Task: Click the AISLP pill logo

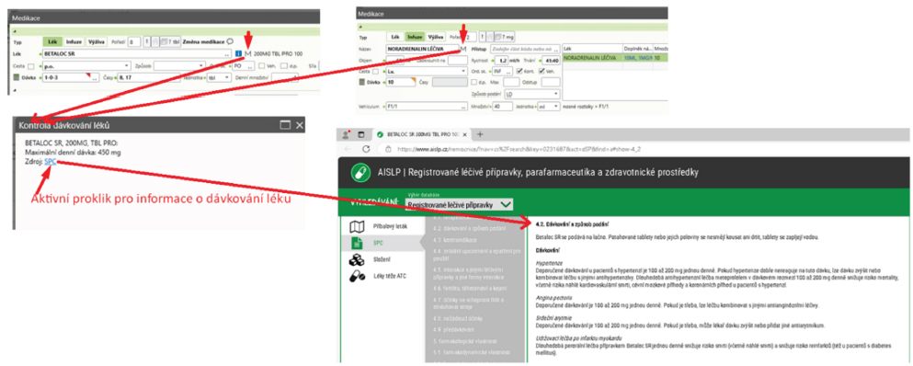Action: [361, 174]
